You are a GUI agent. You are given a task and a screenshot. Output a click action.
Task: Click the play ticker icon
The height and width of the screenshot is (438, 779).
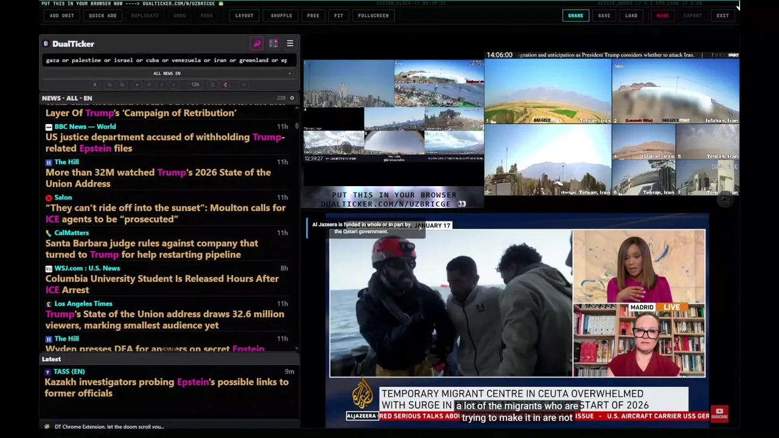click(x=137, y=85)
